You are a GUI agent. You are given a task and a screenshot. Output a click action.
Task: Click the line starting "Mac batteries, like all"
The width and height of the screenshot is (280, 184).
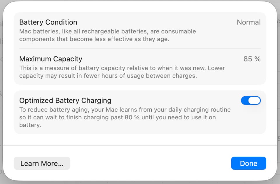click(107, 31)
